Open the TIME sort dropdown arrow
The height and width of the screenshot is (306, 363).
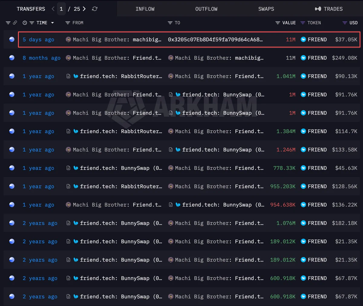click(x=52, y=23)
